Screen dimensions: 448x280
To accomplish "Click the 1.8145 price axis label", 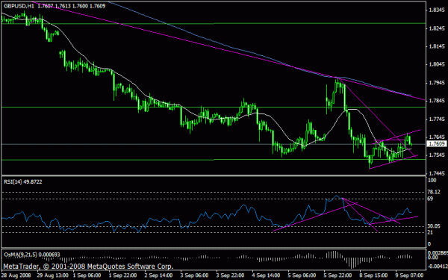I will click(437, 46).
